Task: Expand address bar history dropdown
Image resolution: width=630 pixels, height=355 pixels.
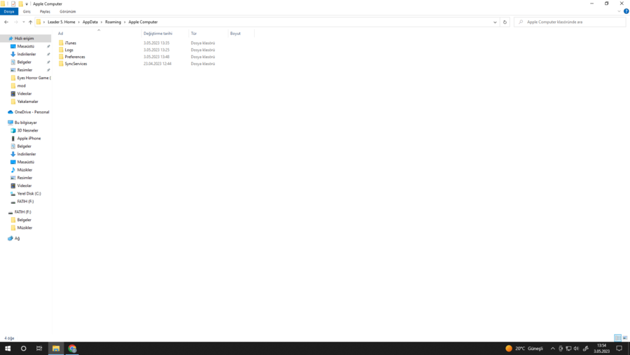Action: pyautogui.click(x=495, y=22)
